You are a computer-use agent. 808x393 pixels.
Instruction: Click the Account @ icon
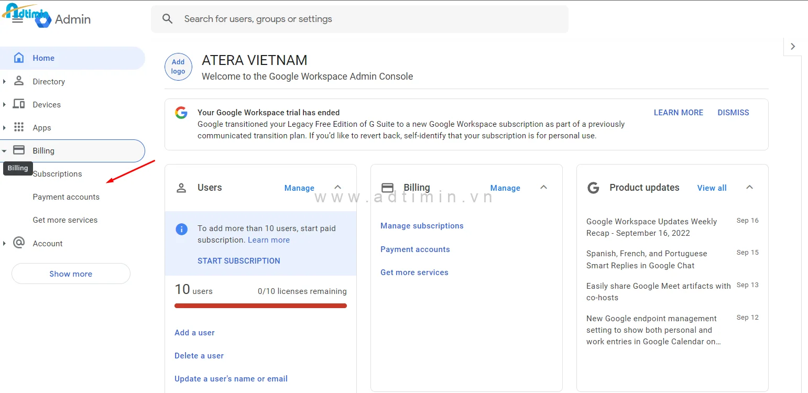19,243
